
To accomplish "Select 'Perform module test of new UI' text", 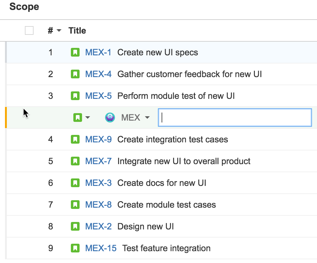I will coord(176,96).
